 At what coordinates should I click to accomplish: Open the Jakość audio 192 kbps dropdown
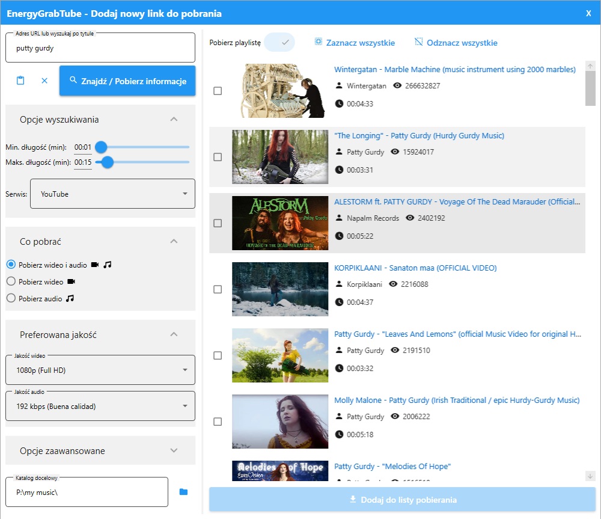tap(100, 406)
